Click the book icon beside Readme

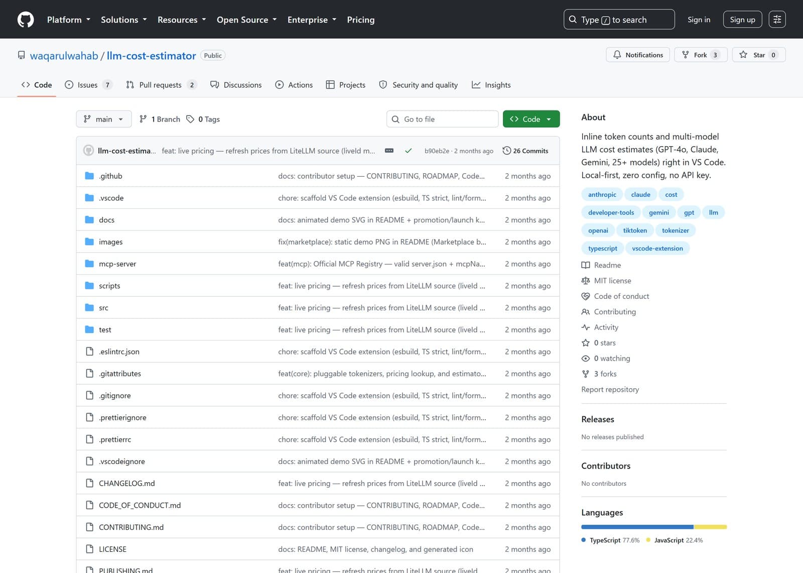(586, 265)
